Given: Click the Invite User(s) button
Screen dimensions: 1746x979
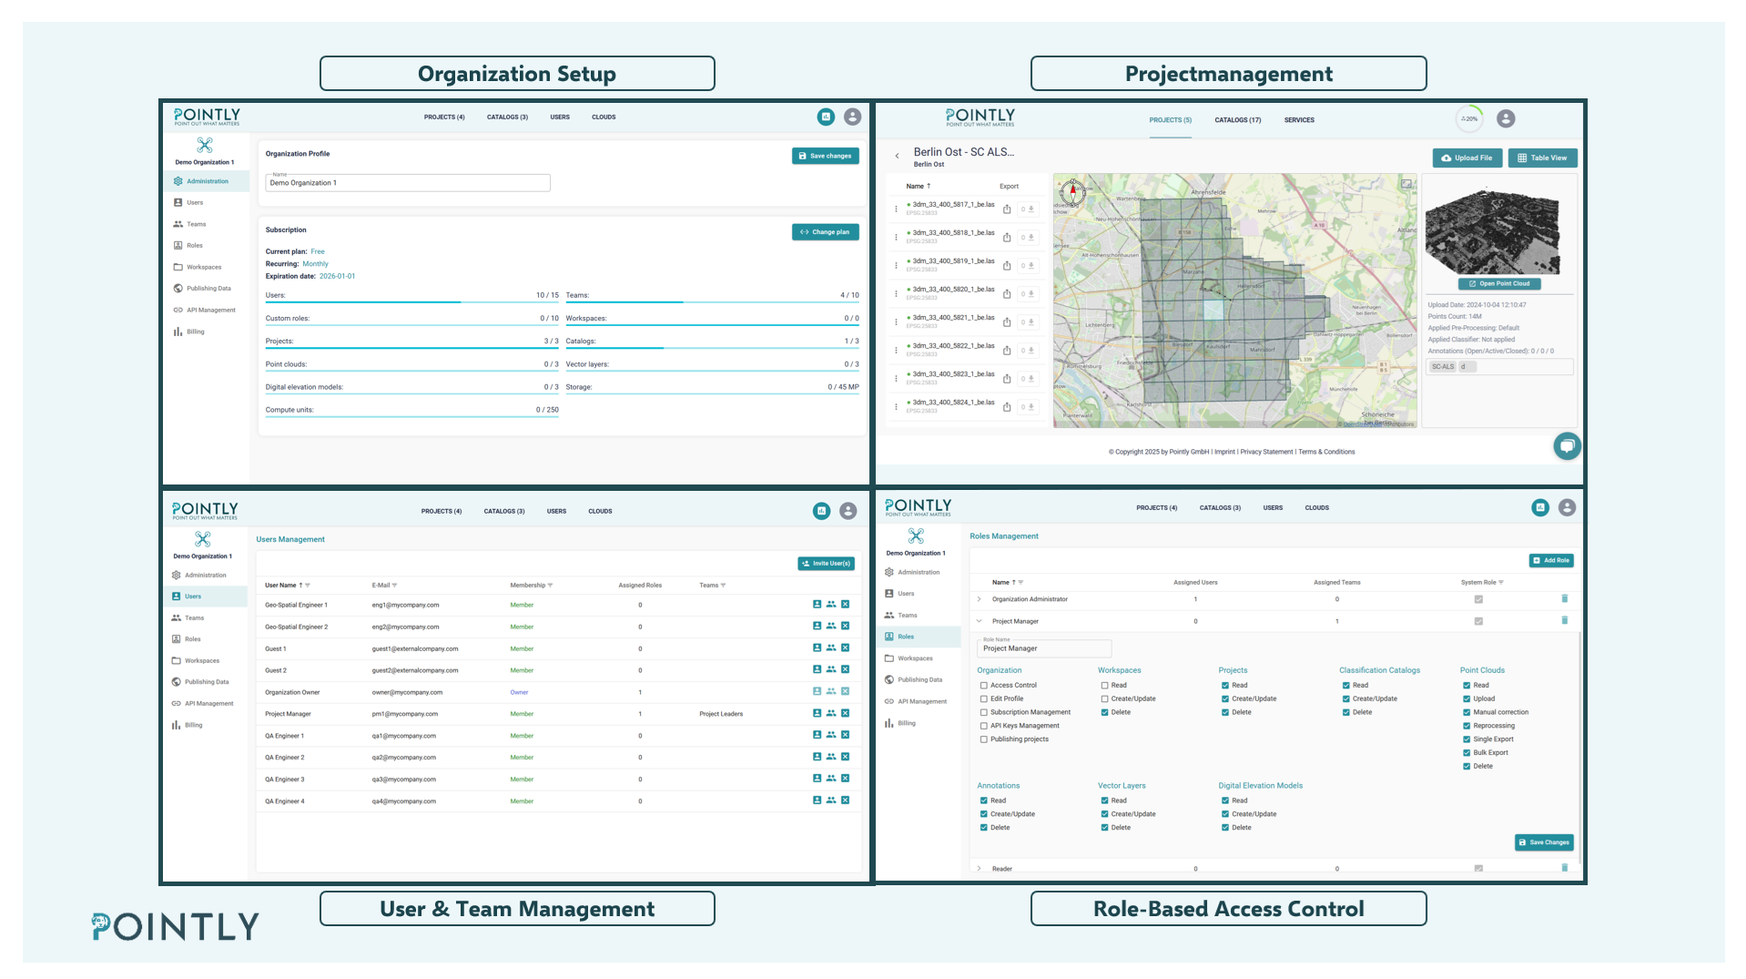Looking at the screenshot, I should pos(826,564).
